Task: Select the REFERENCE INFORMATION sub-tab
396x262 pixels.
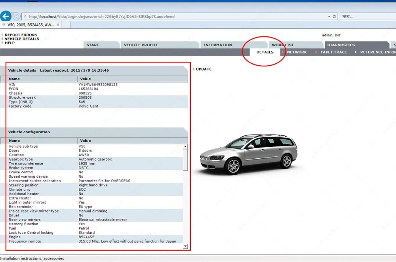Action: point(378,52)
